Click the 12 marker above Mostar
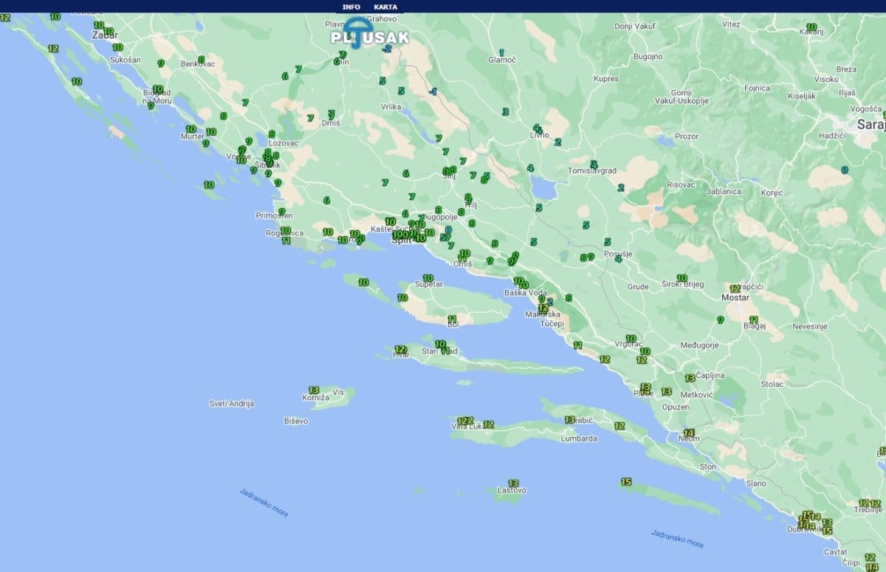This screenshot has height=572, width=886. pos(735,289)
